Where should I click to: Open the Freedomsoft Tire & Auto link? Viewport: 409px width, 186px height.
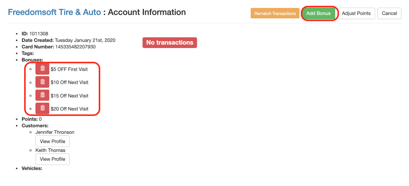pos(54,12)
